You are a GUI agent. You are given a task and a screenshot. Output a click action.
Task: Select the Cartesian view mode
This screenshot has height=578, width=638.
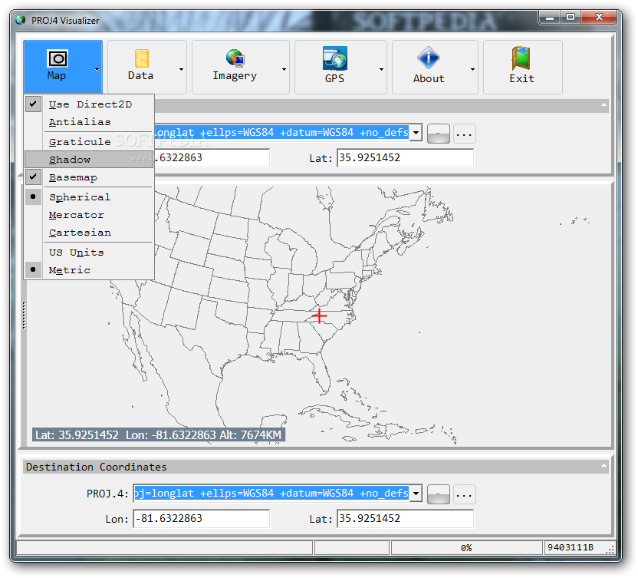point(89,233)
